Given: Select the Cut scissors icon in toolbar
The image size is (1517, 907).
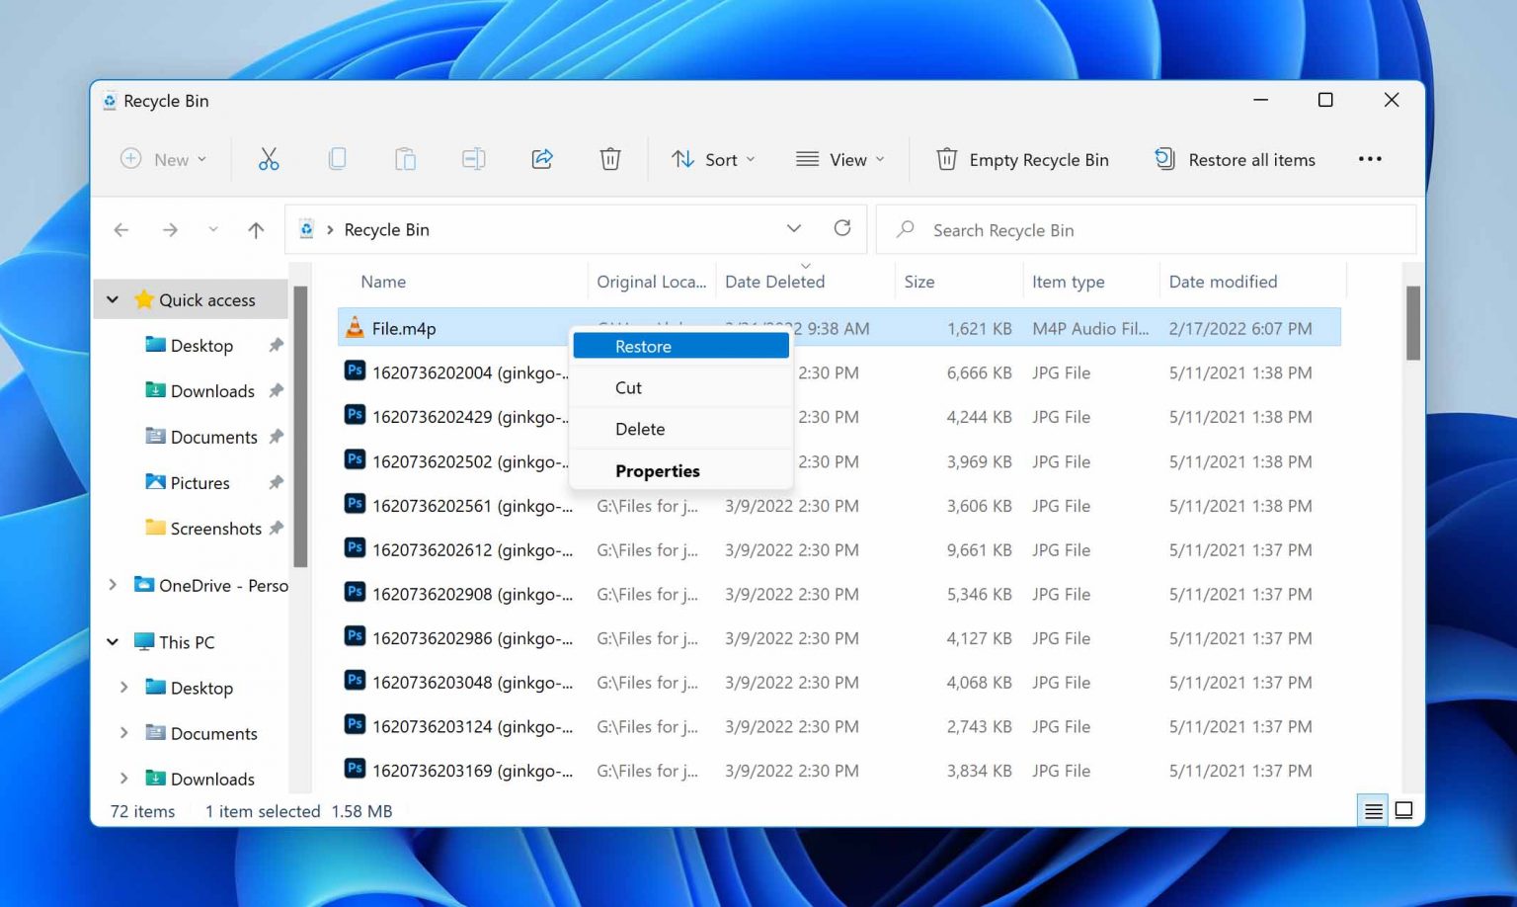Looking at the screenshot, I should click(268, 158).
